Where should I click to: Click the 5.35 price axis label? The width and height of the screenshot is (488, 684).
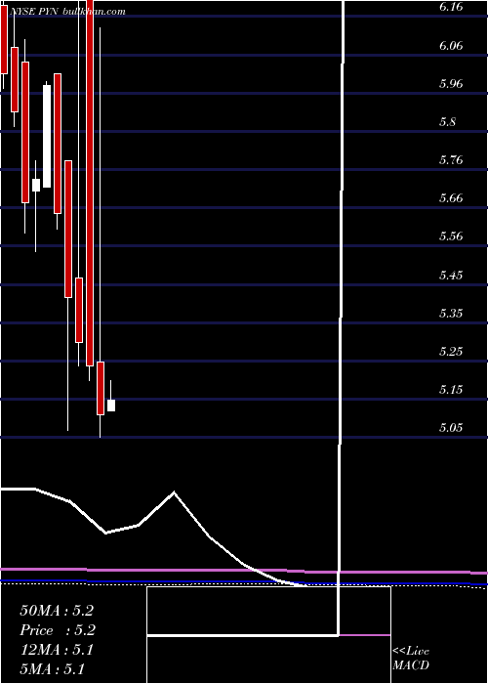[x=451, y=314]
